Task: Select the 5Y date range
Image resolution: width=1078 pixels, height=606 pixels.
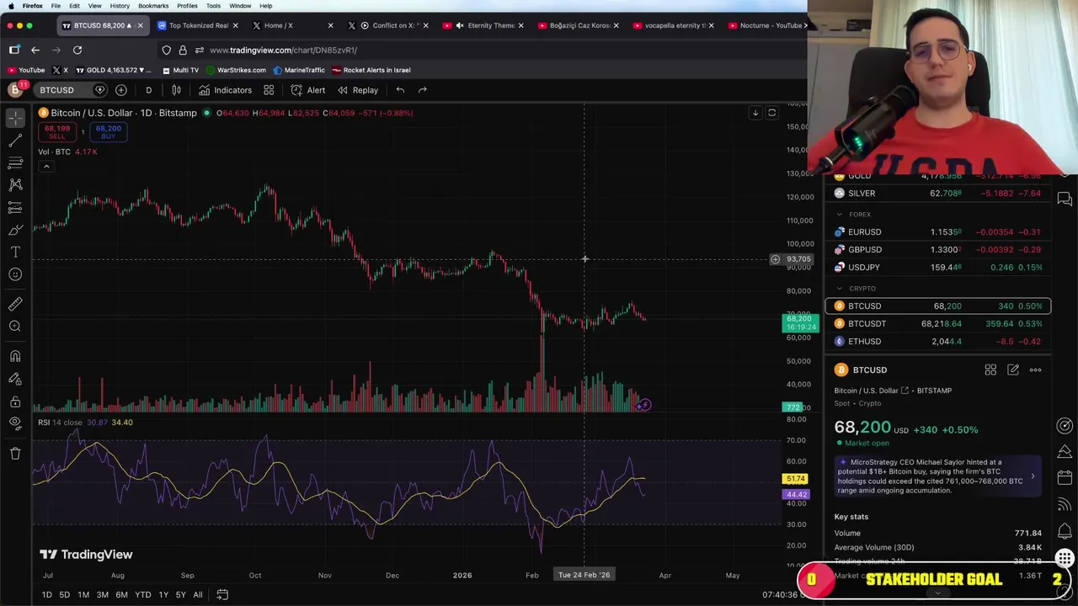Action: (180, 595)
